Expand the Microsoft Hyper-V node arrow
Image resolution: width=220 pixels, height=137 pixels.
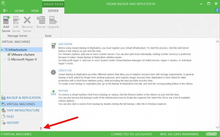point(5,59)
